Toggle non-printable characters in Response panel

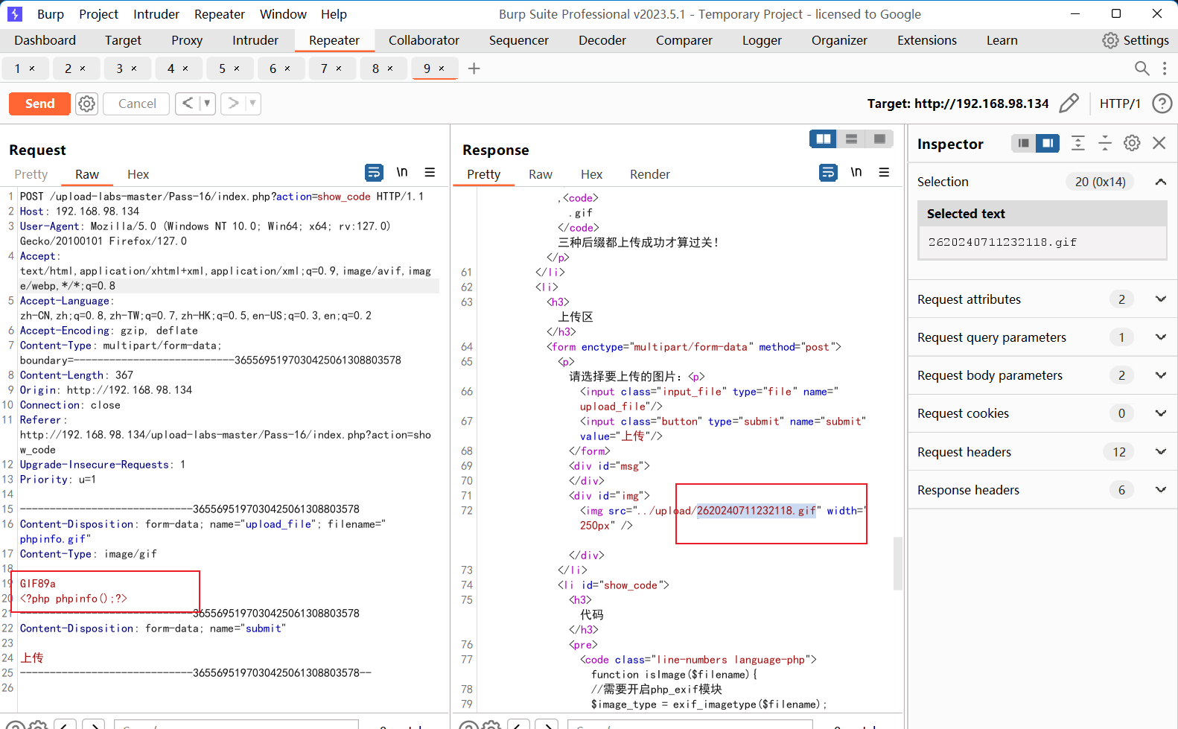856,173
